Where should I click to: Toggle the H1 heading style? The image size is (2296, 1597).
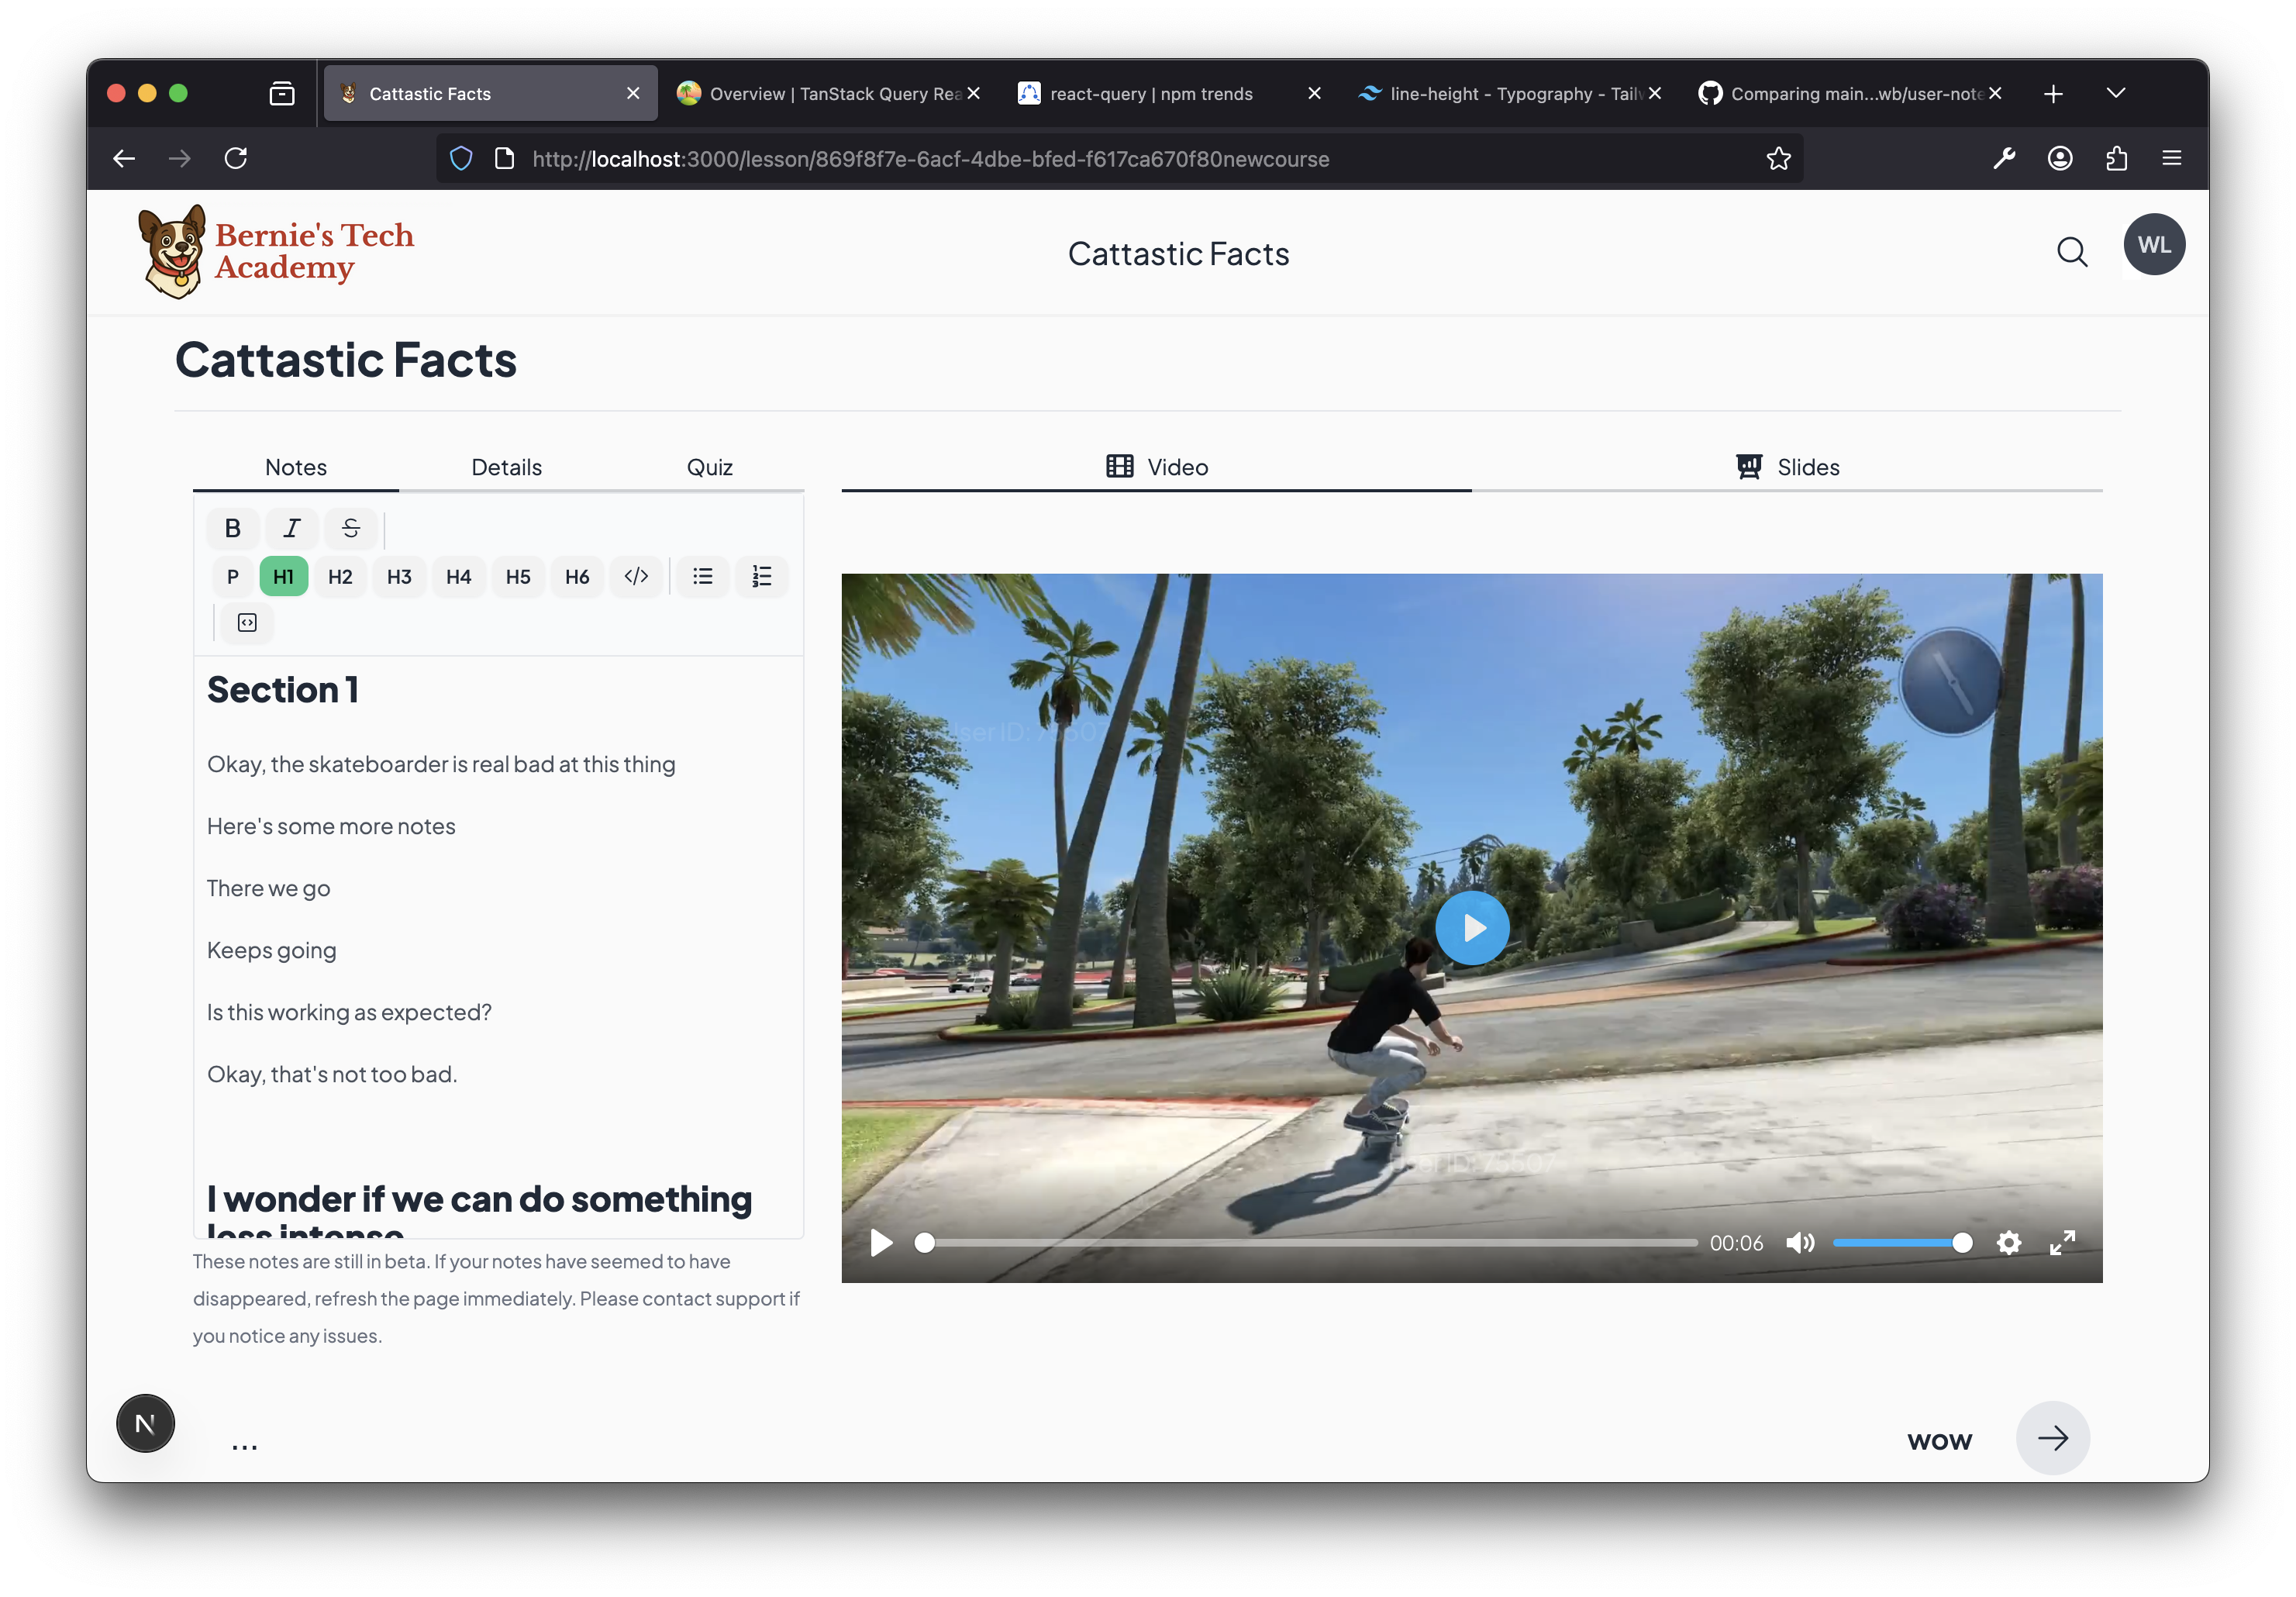[x=283, y=576]
